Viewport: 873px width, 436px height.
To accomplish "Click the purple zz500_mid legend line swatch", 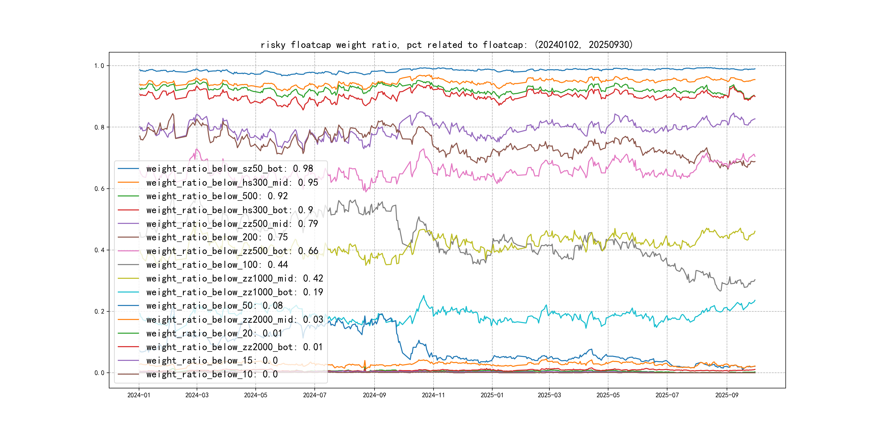I will (x=129, y=224).
